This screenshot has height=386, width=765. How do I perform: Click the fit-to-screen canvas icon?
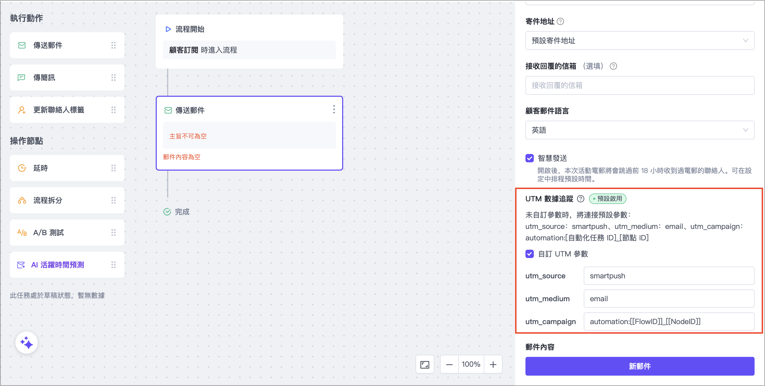tap(424, 364)
